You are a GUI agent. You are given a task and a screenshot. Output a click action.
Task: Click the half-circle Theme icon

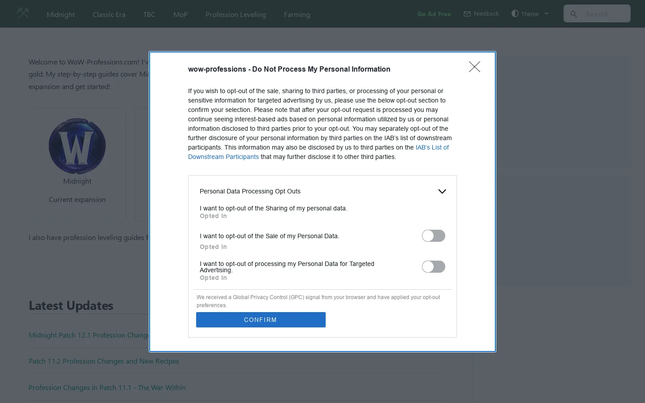pyautogui.click(x=515, y=14)
